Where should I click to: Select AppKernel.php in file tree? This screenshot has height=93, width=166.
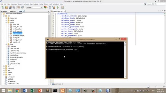coord(15,51)
